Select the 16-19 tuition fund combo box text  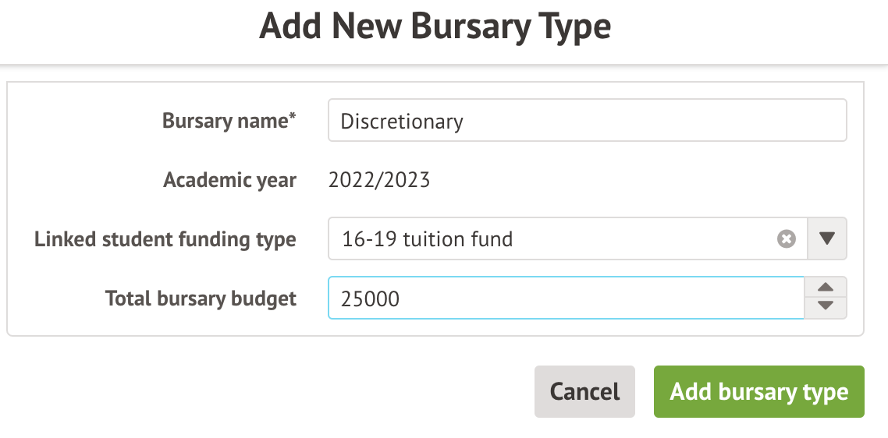coord(428,238)
